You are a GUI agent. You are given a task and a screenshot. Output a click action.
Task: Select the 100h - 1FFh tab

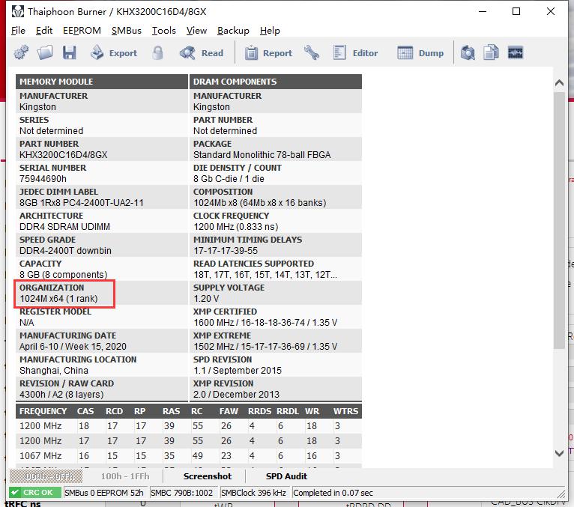point(125,476)
